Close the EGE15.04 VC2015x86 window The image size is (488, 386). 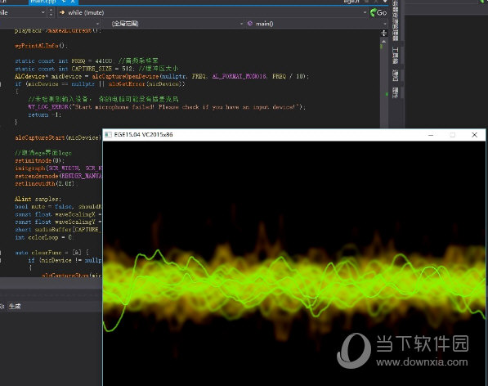[474, 135]
